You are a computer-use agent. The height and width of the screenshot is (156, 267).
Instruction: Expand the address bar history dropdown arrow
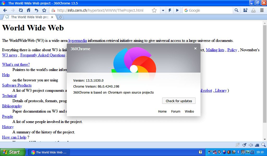(x=163, y=10)
